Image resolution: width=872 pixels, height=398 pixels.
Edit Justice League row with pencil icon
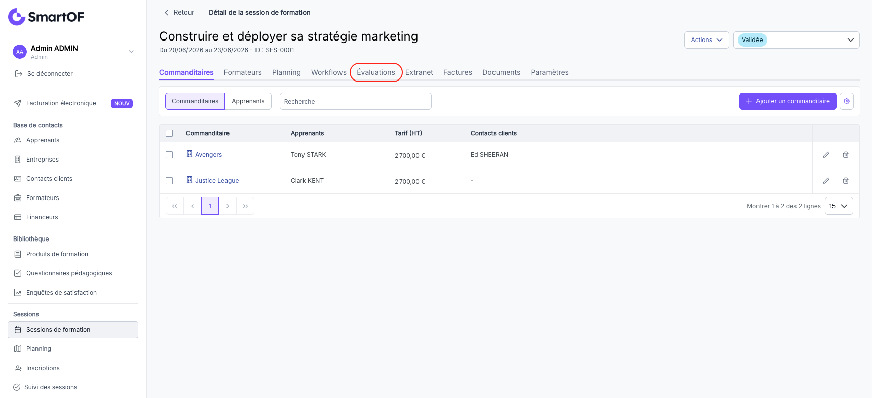826,181
